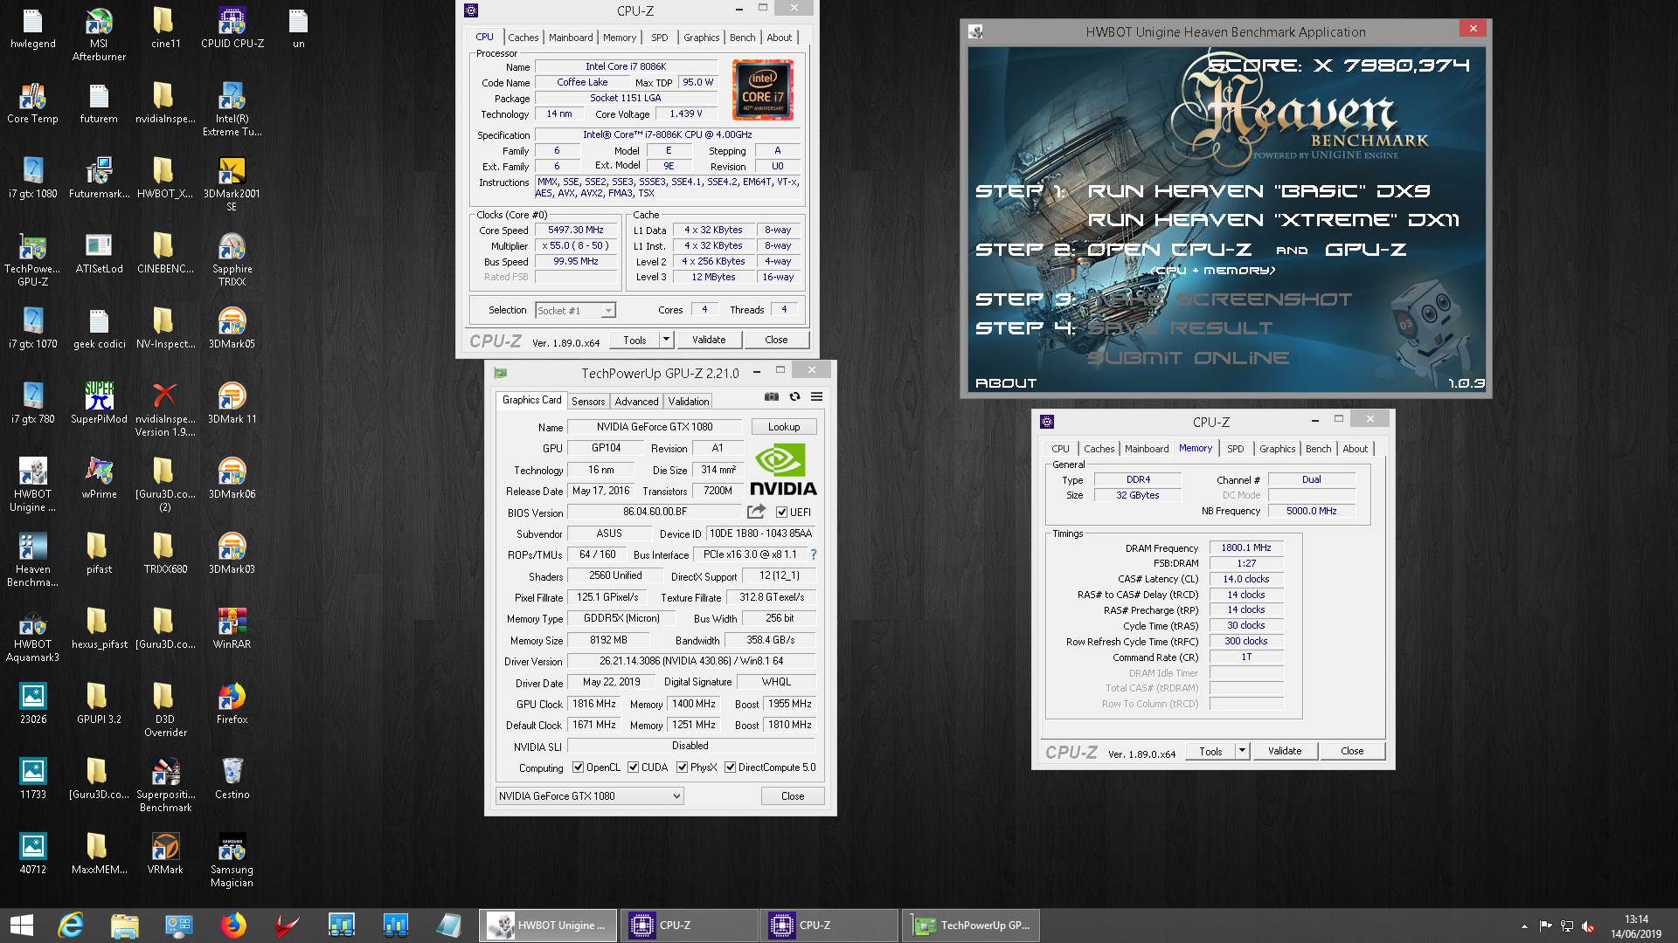This screenshot has height=943, width=1678.
Task: Open Sapphire TRIXX desktop icon
Action: coord(232,260)
